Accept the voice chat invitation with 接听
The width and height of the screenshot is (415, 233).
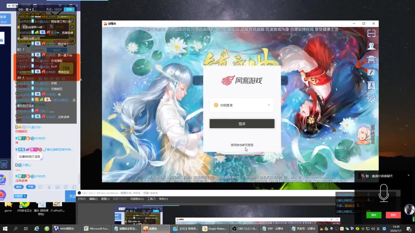(x=373, y=215)
